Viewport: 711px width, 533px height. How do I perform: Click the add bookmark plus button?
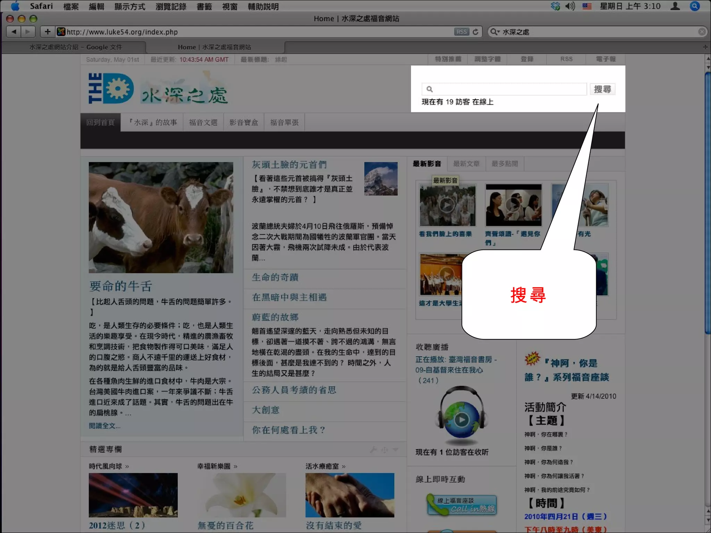click(48, 32)
